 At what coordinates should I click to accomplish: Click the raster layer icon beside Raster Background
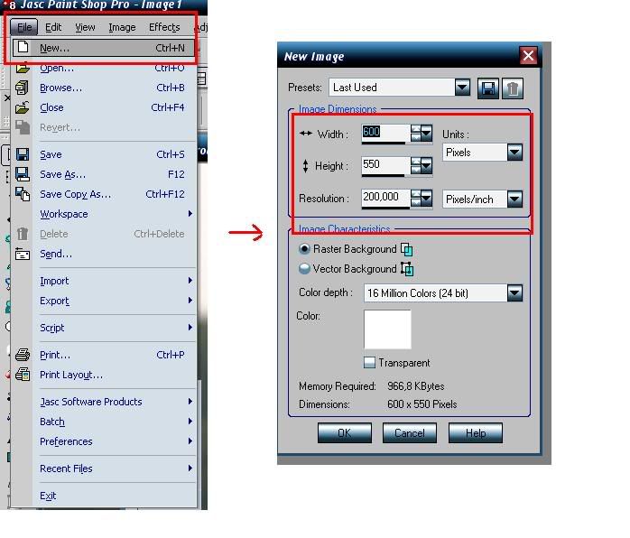click(406, 249)
